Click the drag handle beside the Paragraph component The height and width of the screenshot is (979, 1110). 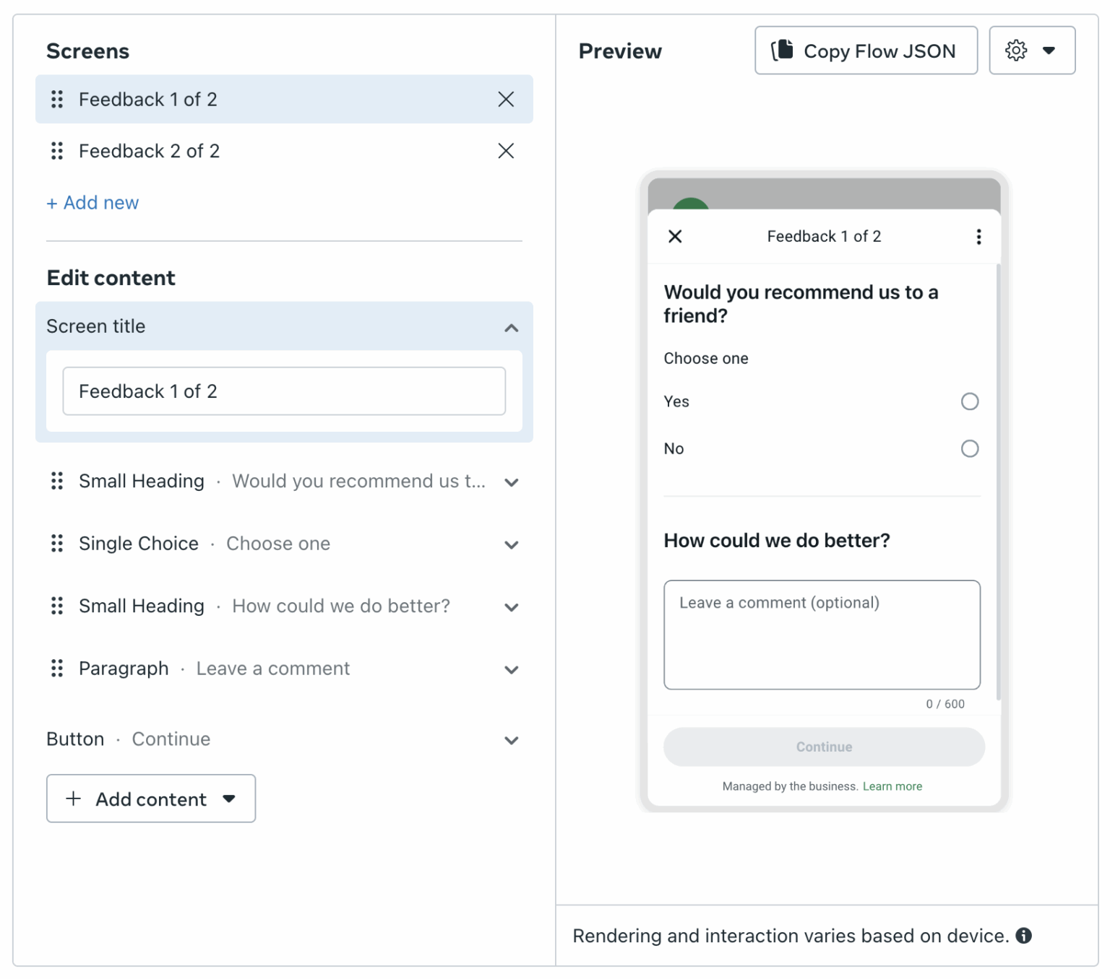click(x=57, y=669)
